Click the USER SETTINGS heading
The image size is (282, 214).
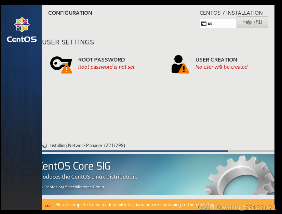click(68, 42)
